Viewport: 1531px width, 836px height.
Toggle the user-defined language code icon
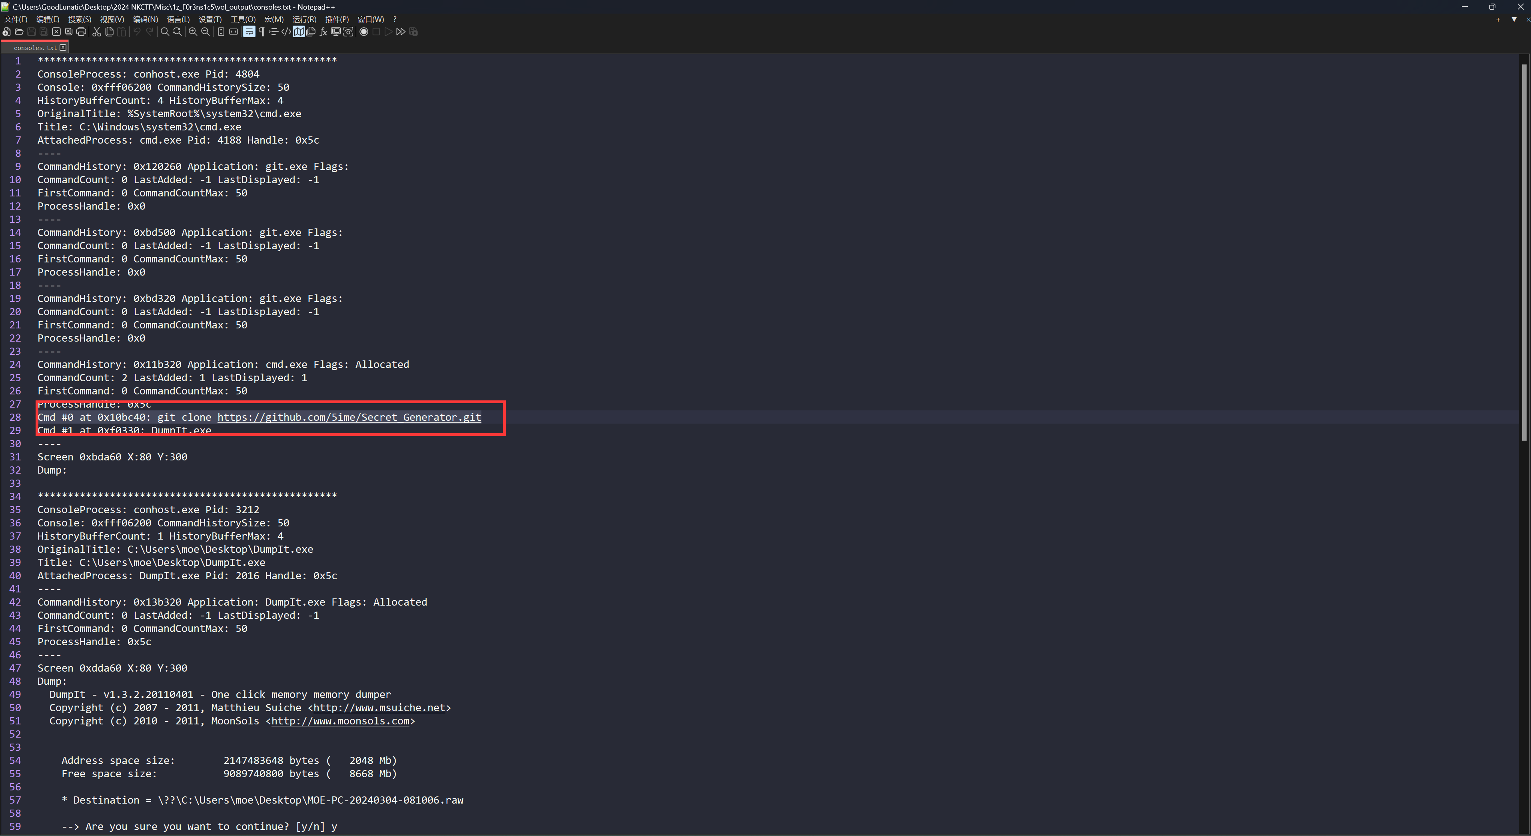(x=286, y=32)
